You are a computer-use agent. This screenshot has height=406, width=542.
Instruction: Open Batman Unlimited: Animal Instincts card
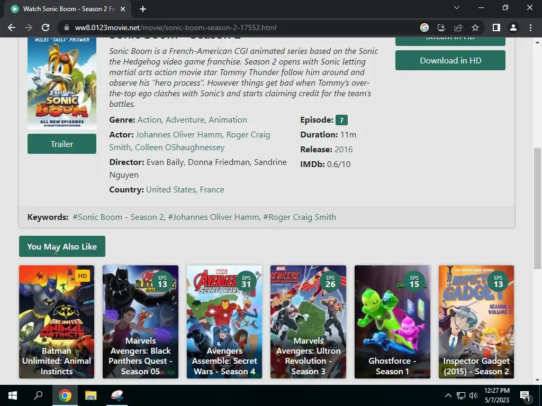(57, 322)
